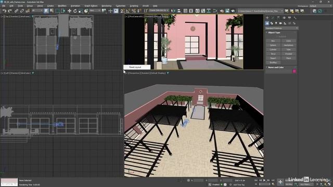Open the magenta object color swatch
The width and height of the screenshot is (333, 187).
tap(294, 71)
